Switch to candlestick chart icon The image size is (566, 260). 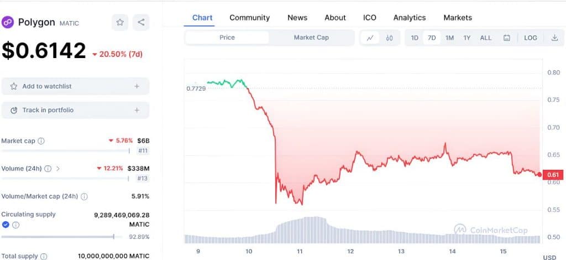point(389,38)
